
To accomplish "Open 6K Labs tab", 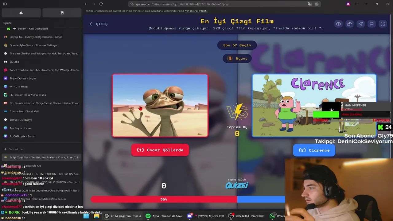I will [x=41, y=62].
